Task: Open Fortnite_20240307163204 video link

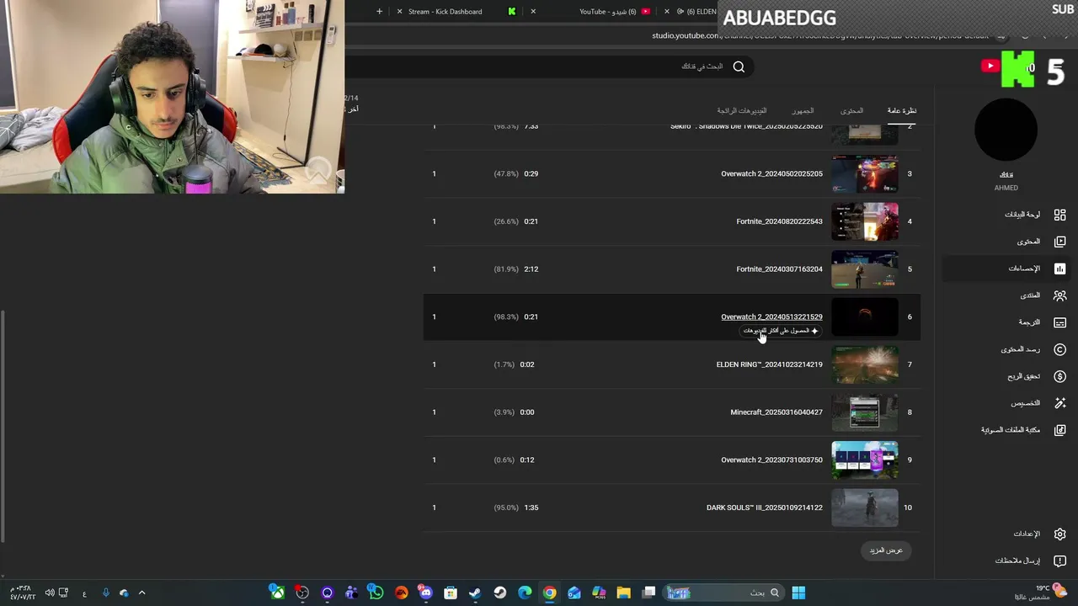Action: pos(779,269)
